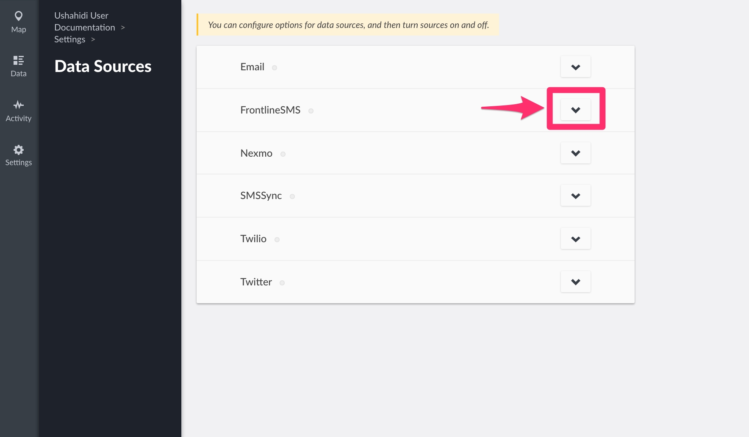The height and width of the screenshot is (437, 749).
Task: Select the FrontlineSMS source label
Action: (270, 110)
